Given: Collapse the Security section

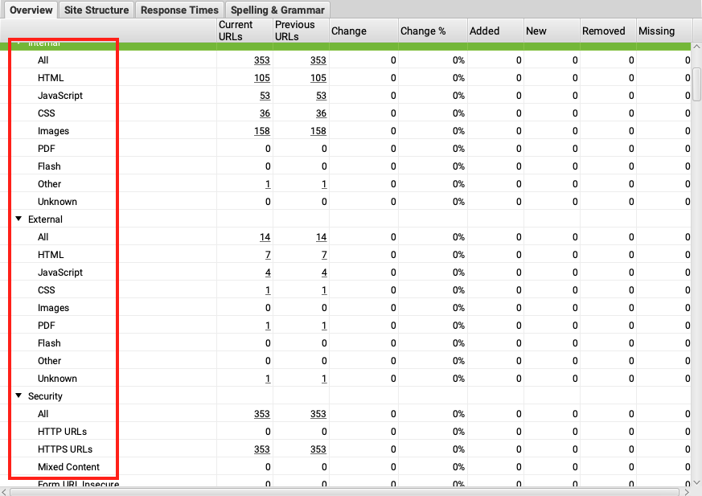Looking at the screenshot, I should coord(18,396).
